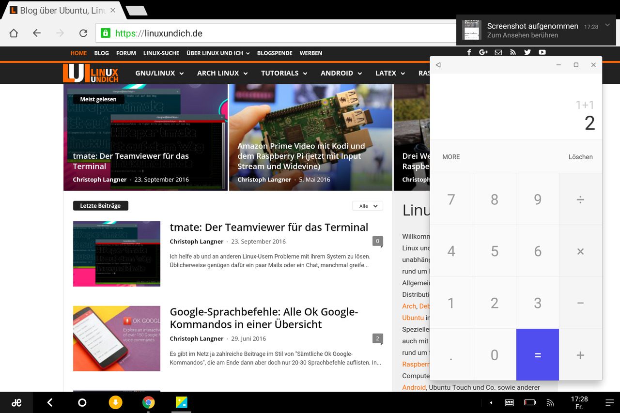Go back with browser back arrow
The image size is (620, 413).
click(37, 33)
